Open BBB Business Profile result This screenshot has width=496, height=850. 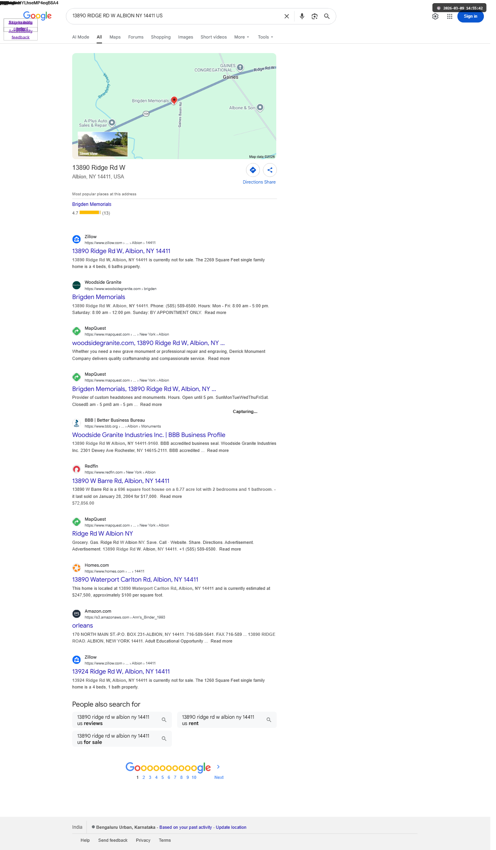(149, 435)
